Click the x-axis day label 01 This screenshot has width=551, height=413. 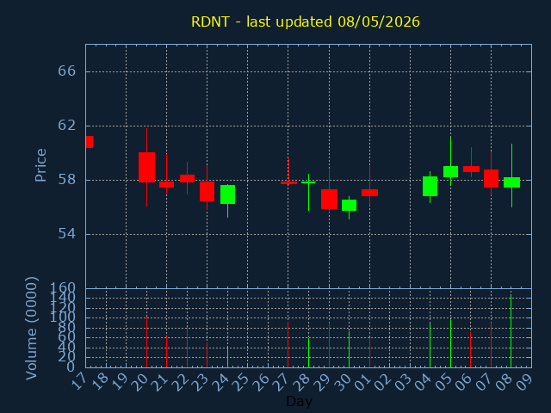[363, 382]
